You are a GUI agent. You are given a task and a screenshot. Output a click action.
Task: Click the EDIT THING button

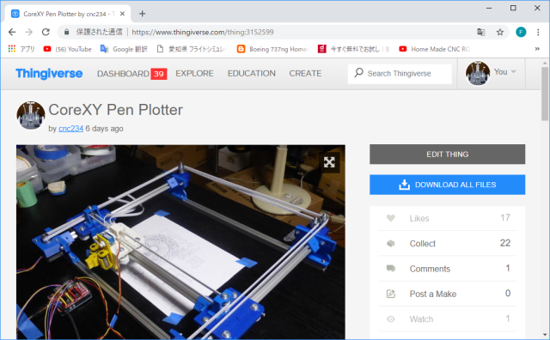click(x=447, y=155)
